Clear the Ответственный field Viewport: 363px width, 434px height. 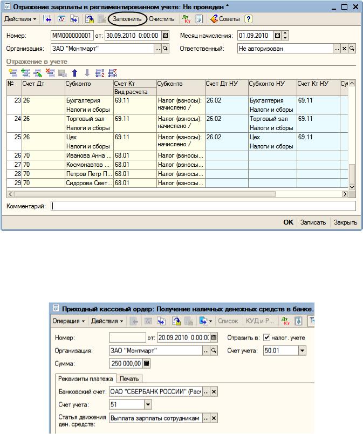pos(344,49)
